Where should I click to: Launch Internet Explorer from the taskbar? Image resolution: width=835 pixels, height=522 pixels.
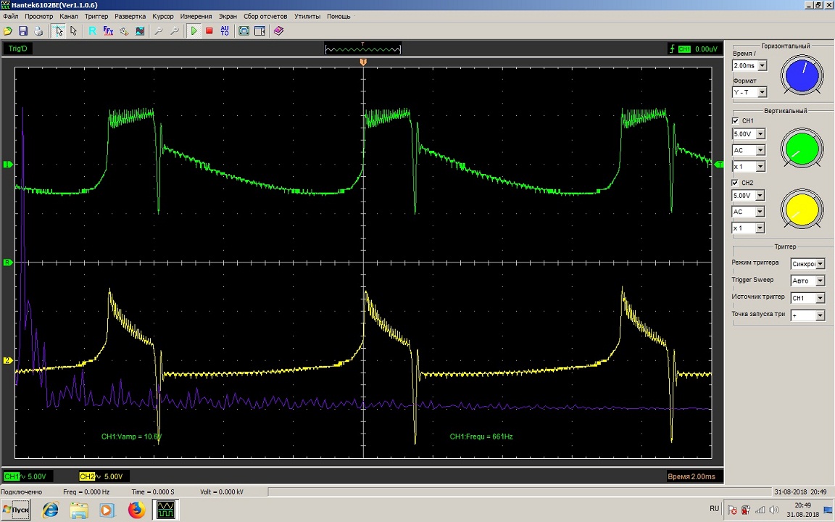click(x=51, y=510)
